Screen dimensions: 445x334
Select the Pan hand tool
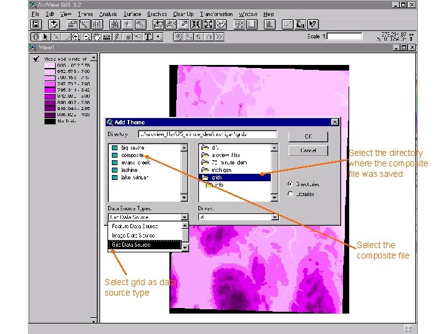click(x=96, y=37)
